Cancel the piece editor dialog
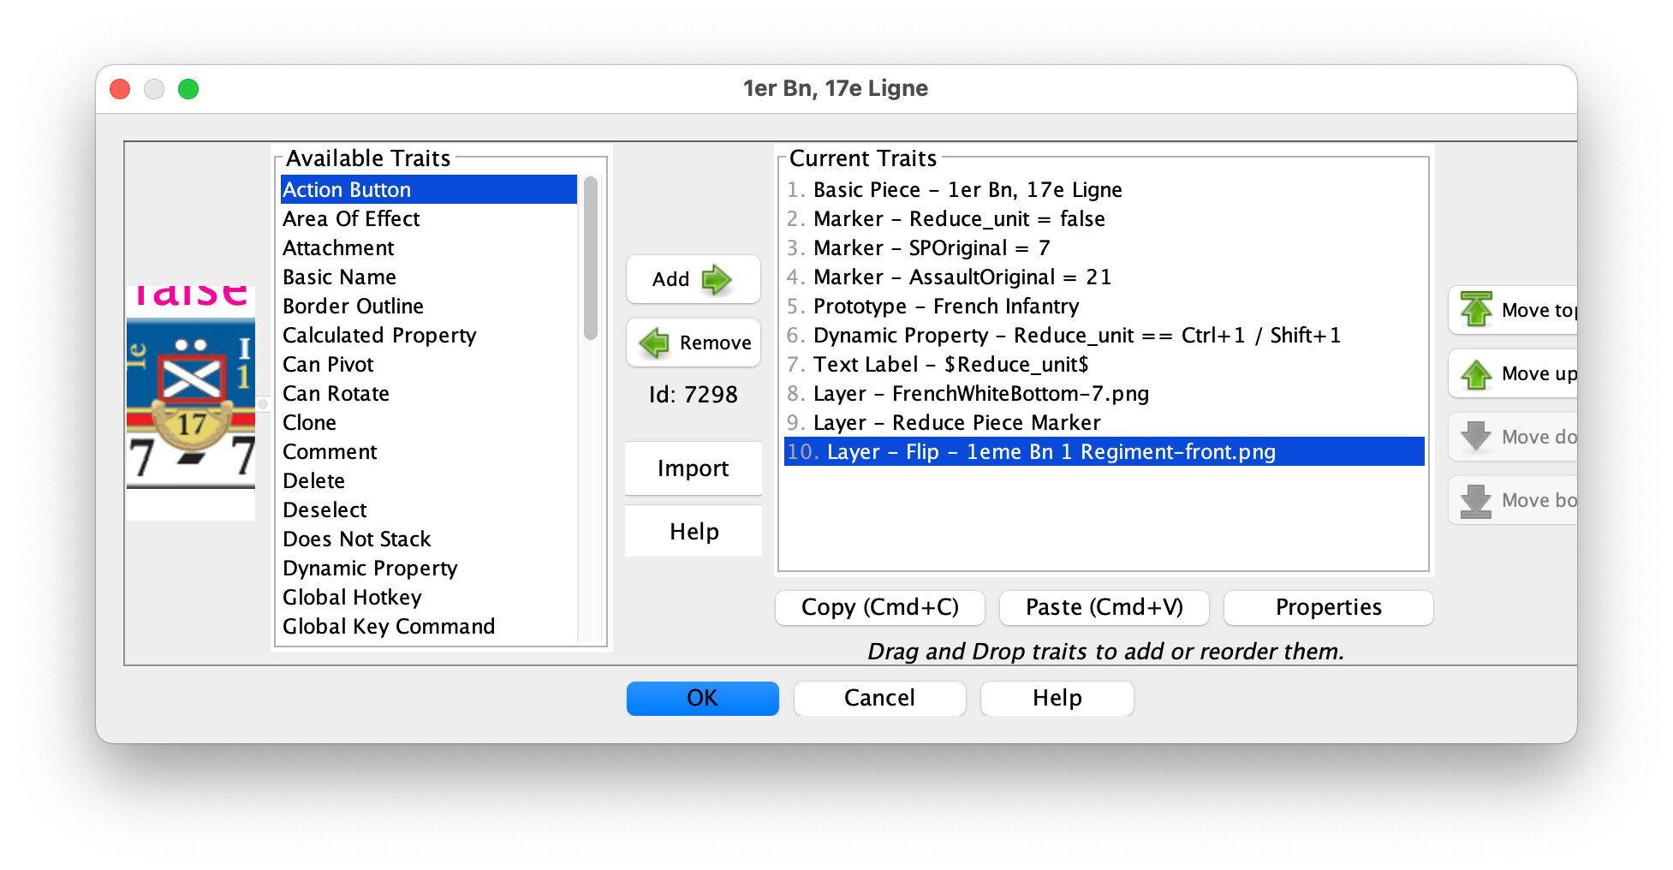Image resolution: width=1673 pixels, height=870 pixels. (879, 698)
